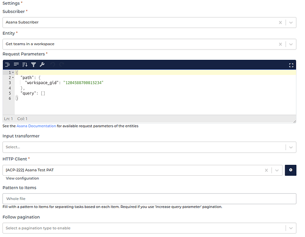Collapse the "path" object fold arrow
Viewport: 305px width, 237px height.
point(13,77)
